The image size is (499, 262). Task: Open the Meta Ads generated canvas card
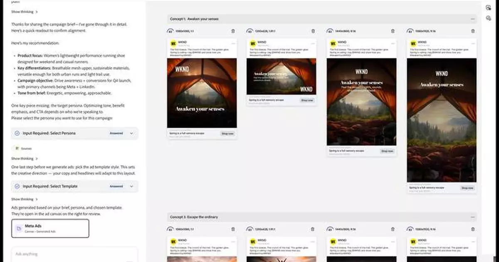point(50,228)
